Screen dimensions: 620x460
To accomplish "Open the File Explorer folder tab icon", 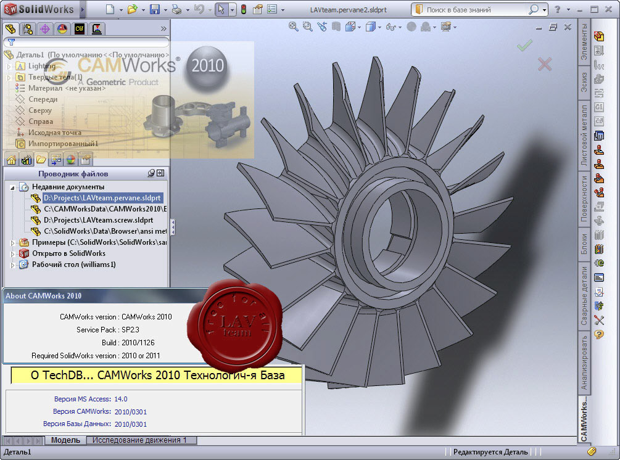I will [x=41, y=160].
